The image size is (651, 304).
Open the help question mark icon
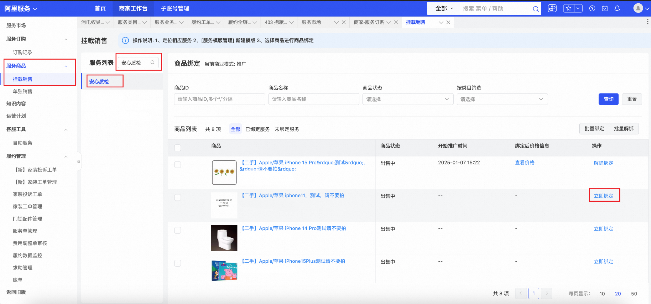click(x=592, y=9)
